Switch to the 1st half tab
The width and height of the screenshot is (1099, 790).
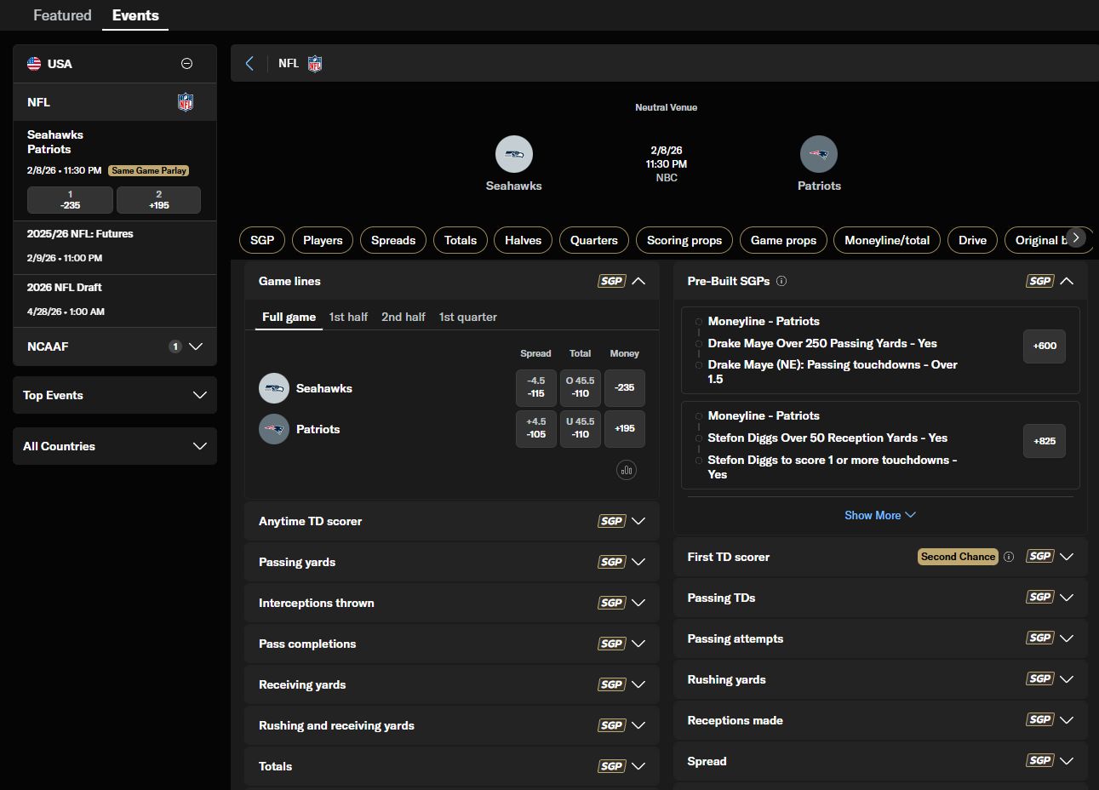(x=348, y=317)
